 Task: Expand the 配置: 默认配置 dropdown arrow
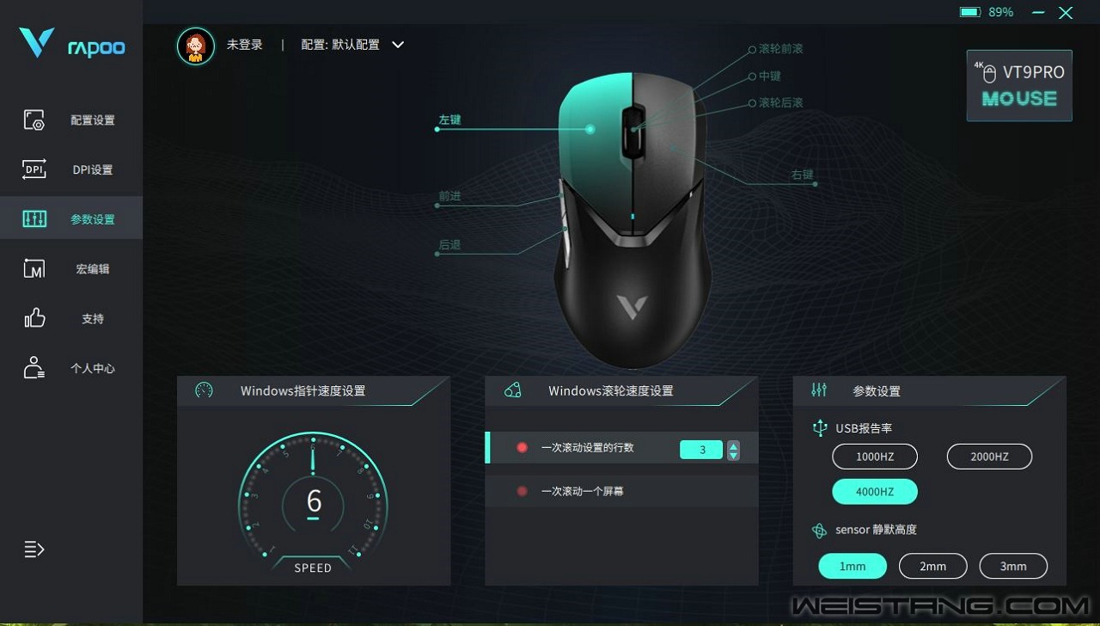398,45
